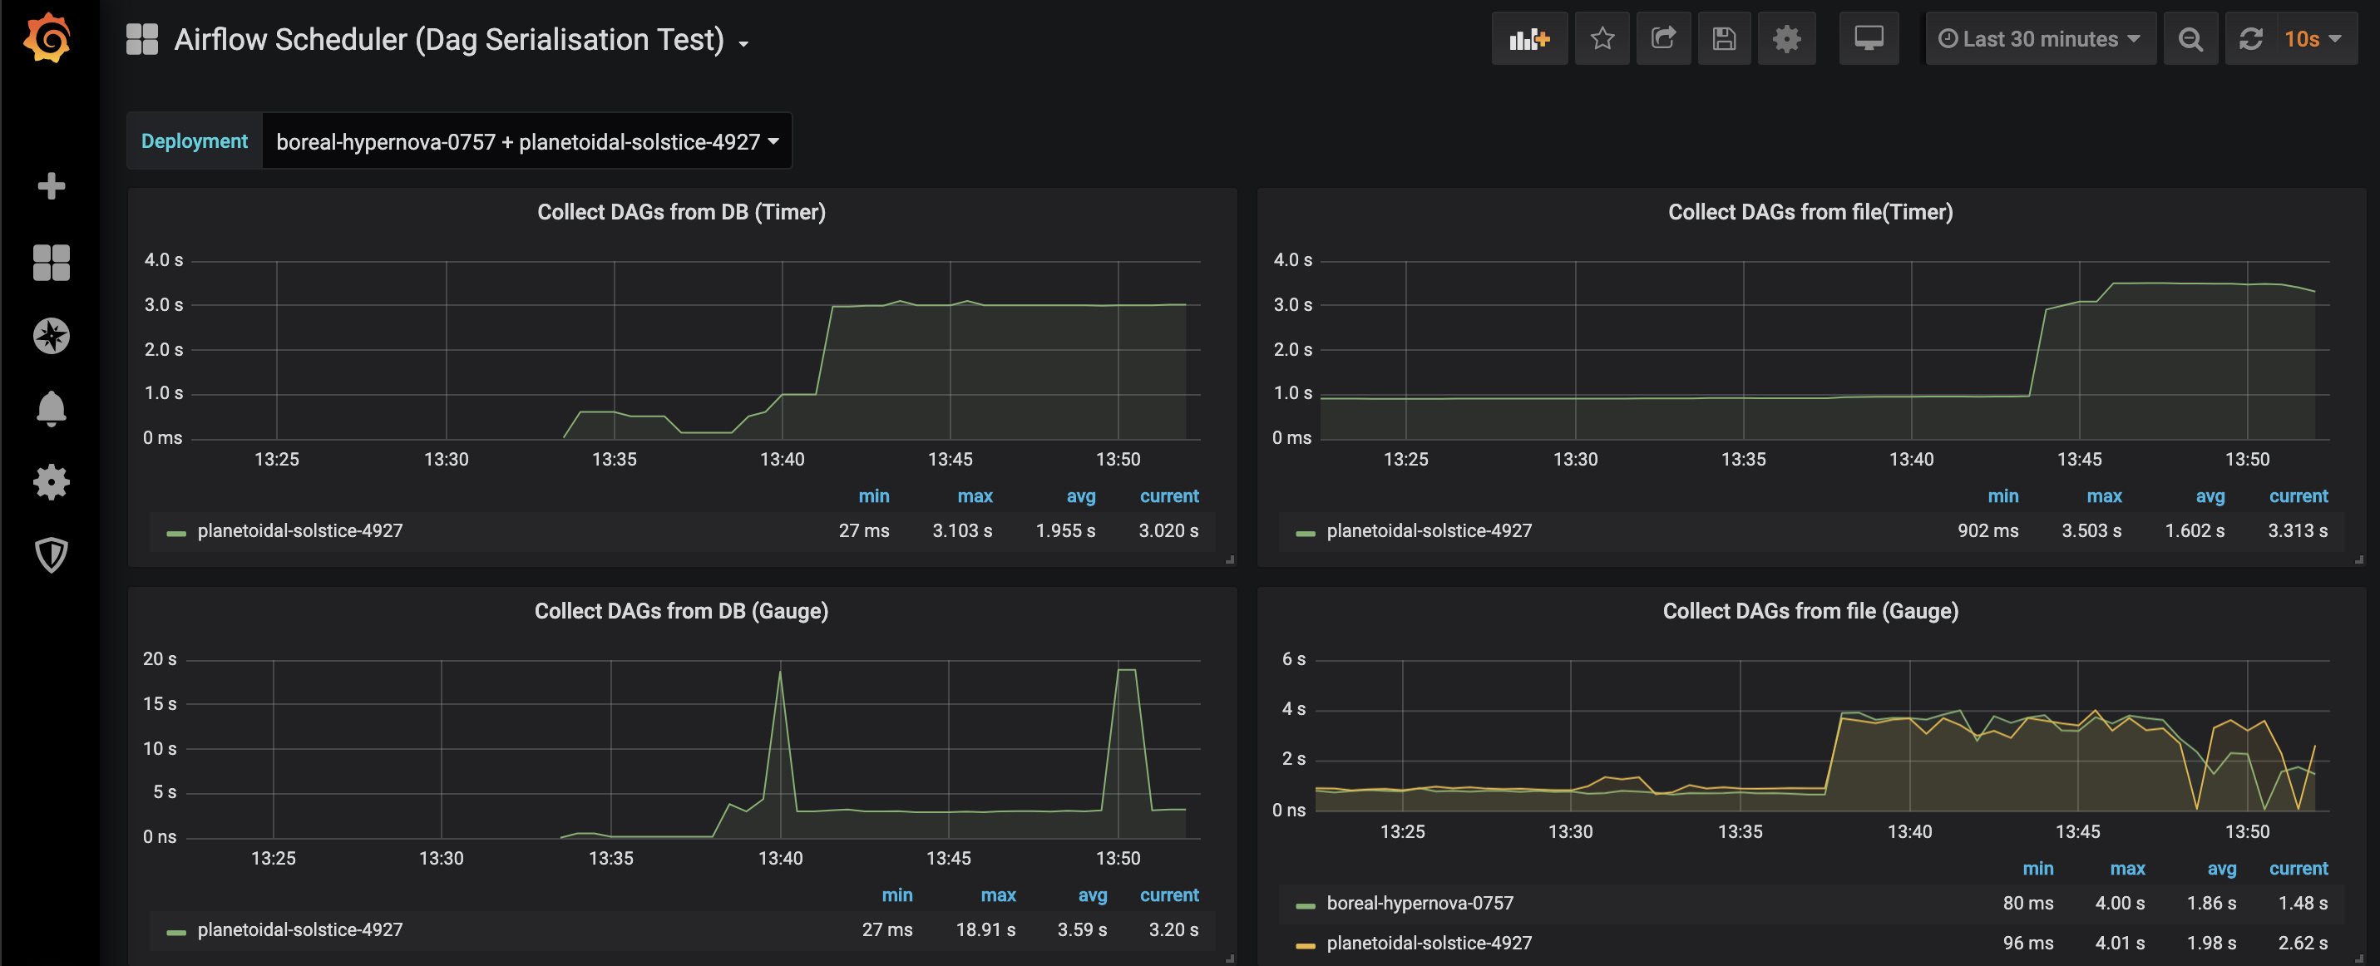Star this dashboard as favorite
Viewport: 2380px width, 966px height.
coord(1602,39)
